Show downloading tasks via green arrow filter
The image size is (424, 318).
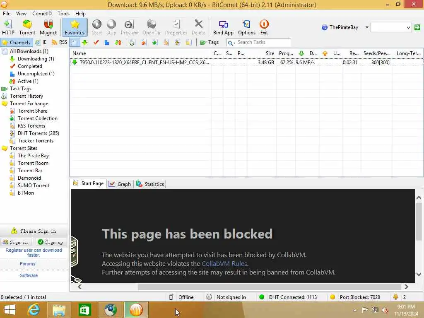(85, 43)
